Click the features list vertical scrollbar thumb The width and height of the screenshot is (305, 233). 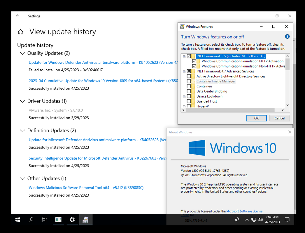click(288, 64)
